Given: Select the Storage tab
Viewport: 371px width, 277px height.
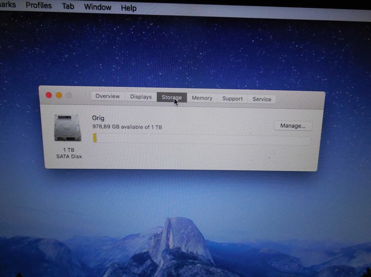Looking at the screenshot, I should click(172, 97).
